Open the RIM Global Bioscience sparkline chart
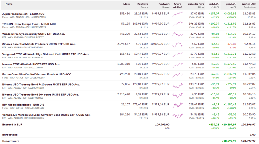259x144 pixels. (177, 105)
